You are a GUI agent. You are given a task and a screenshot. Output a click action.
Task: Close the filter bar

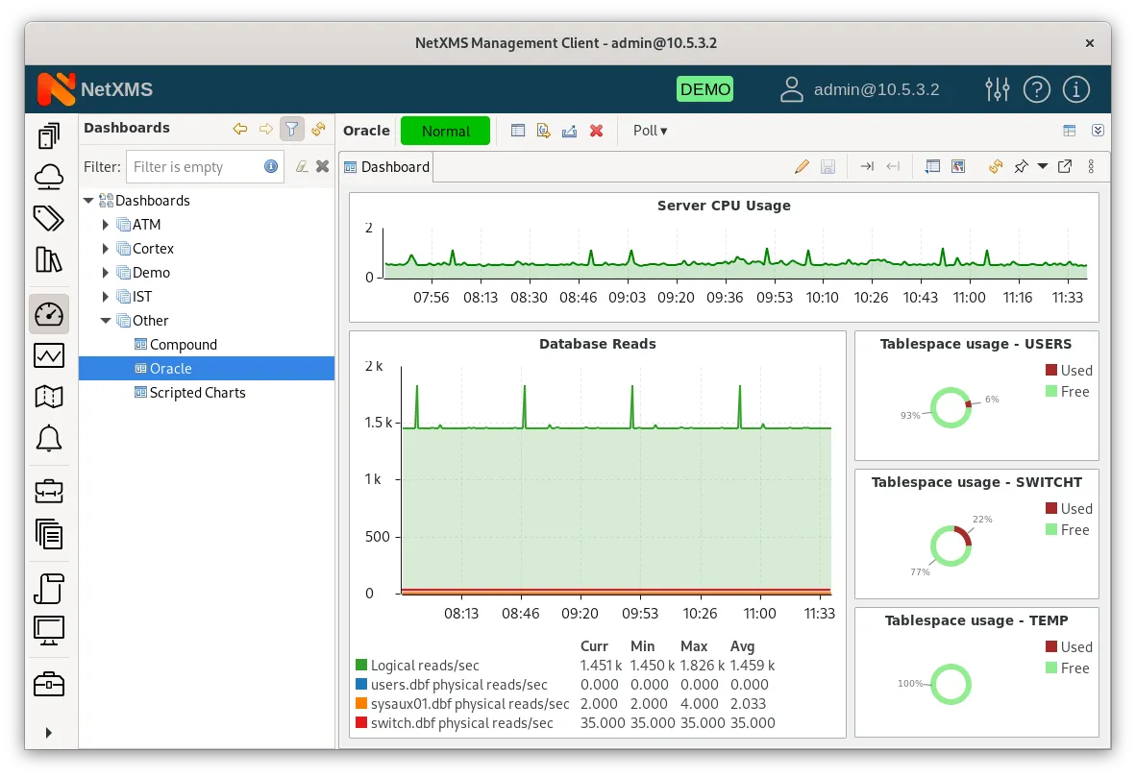click(x=322, y=166)
